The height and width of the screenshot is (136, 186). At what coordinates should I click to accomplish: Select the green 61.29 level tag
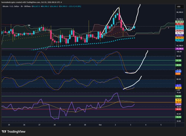(x=178, y=60)
